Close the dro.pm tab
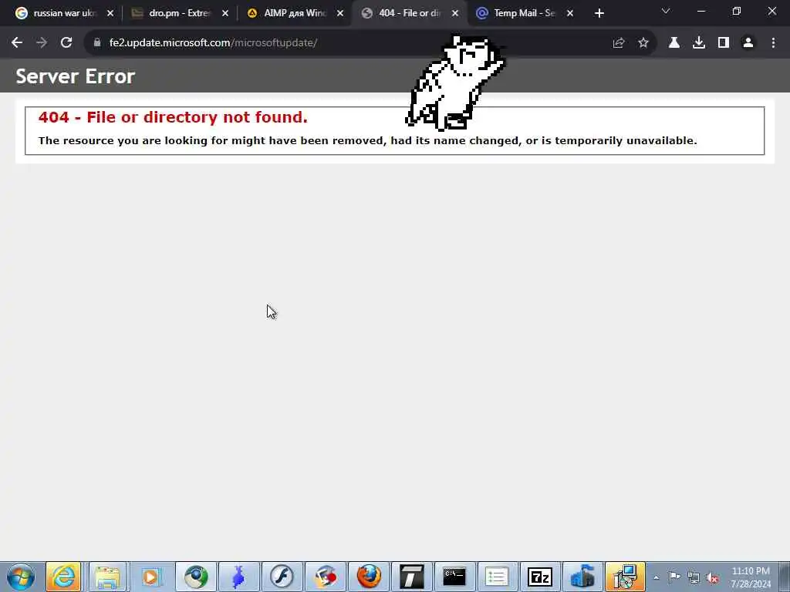The image size is (790, 592). tap(225, 14)
